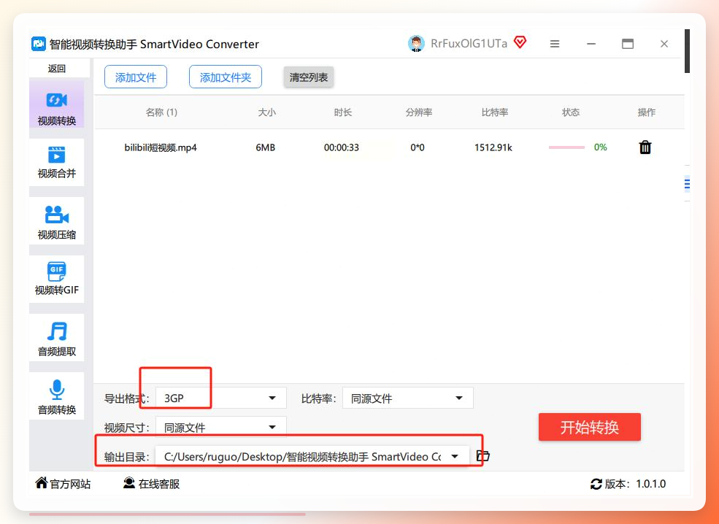Click the 官方网站 home link
Image resolution: width=719 pixels, height=524 pixels.
pos(64,484)
